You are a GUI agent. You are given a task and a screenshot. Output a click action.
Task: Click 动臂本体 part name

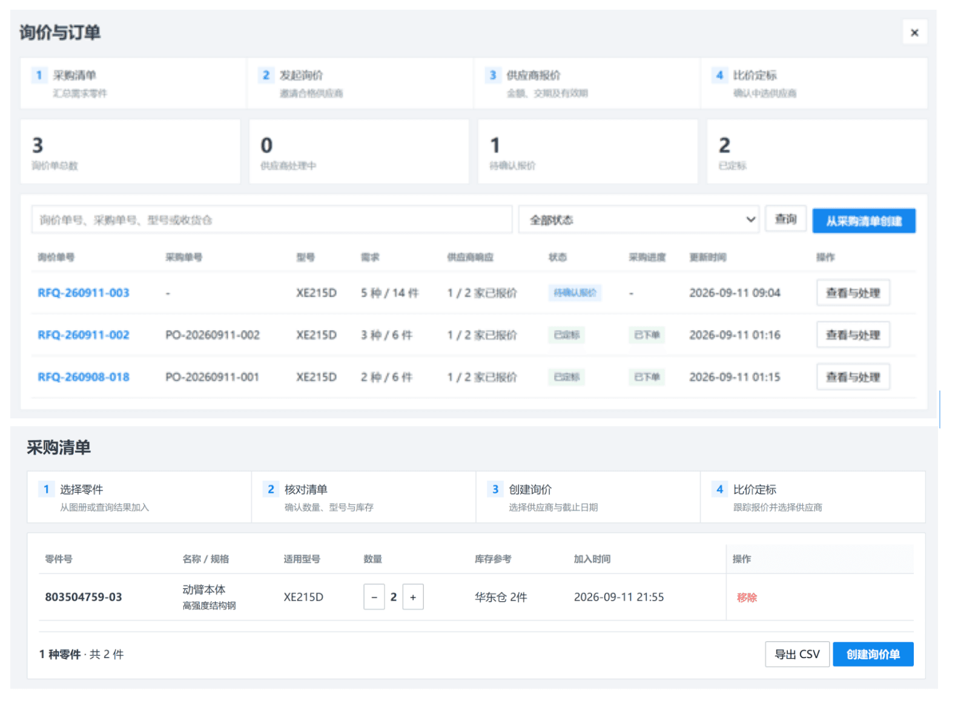[x=204, y=590]
